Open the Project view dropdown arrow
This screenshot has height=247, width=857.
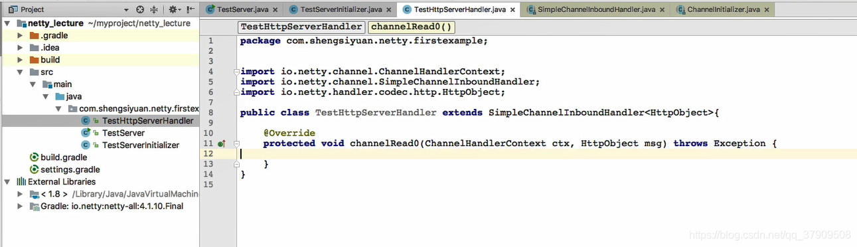tap(127, 10)
